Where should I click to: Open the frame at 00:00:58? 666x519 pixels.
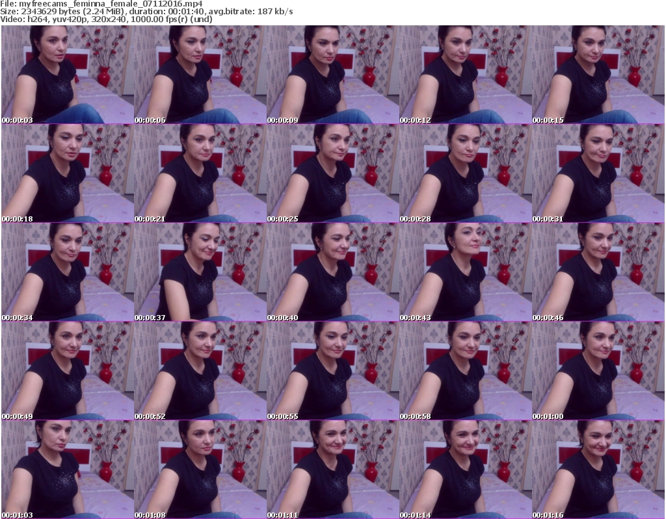pos(465,372)
